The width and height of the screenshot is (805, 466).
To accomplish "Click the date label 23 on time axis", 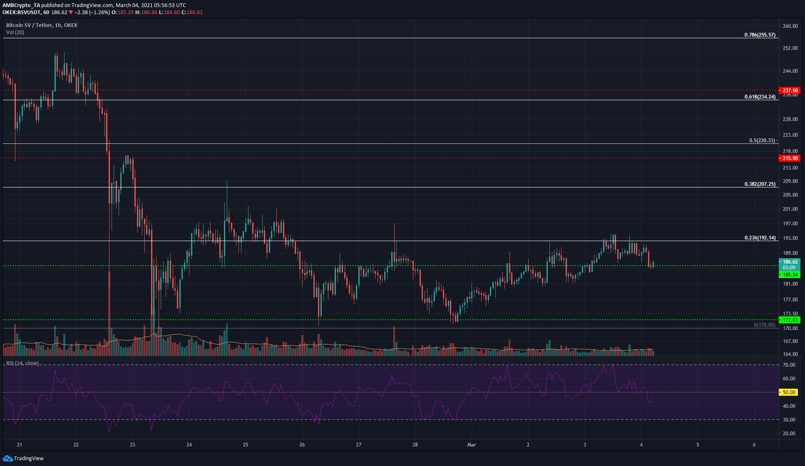I will point(132,445).
